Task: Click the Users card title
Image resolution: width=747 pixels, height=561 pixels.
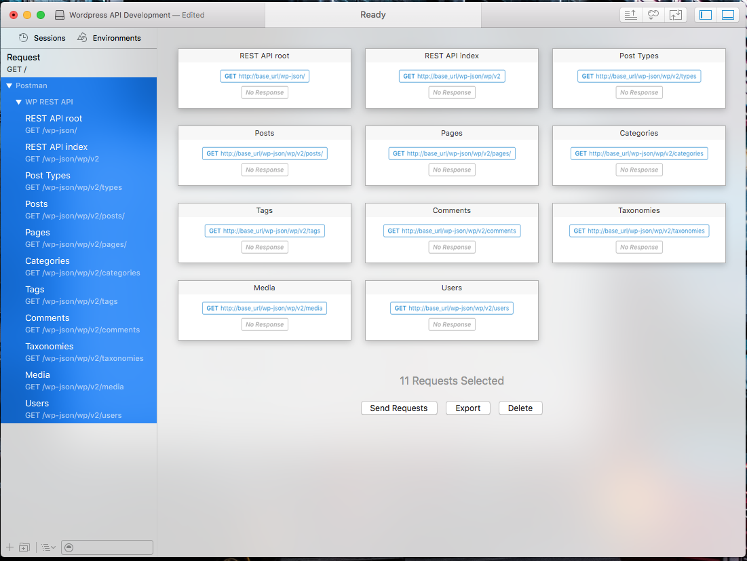Action: (x=452, y=288)
